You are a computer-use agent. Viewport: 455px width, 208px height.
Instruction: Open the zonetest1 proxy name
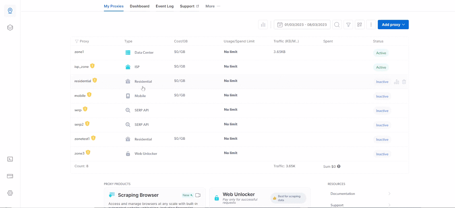82,139
